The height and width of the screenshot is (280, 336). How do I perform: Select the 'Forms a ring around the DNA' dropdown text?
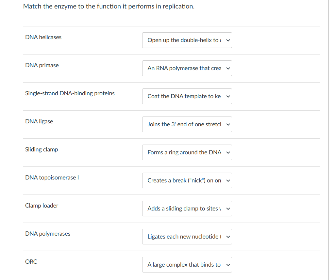184,152
